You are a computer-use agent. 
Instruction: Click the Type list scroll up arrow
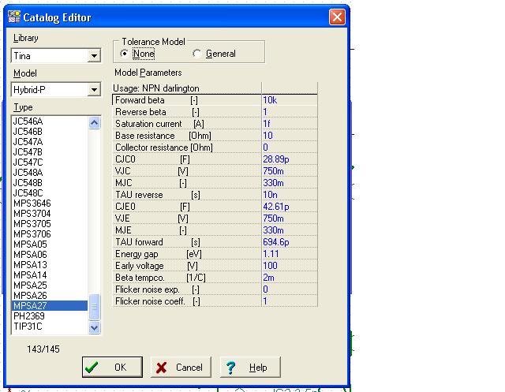pyautogui.click(x=94, y=122)
